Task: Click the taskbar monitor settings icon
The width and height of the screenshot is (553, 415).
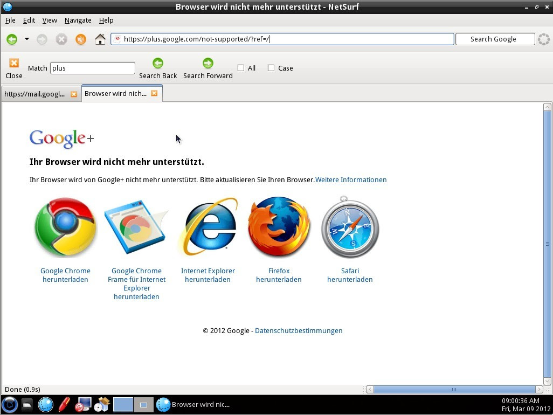Action: pyautogui.click(x=83, y=405)
